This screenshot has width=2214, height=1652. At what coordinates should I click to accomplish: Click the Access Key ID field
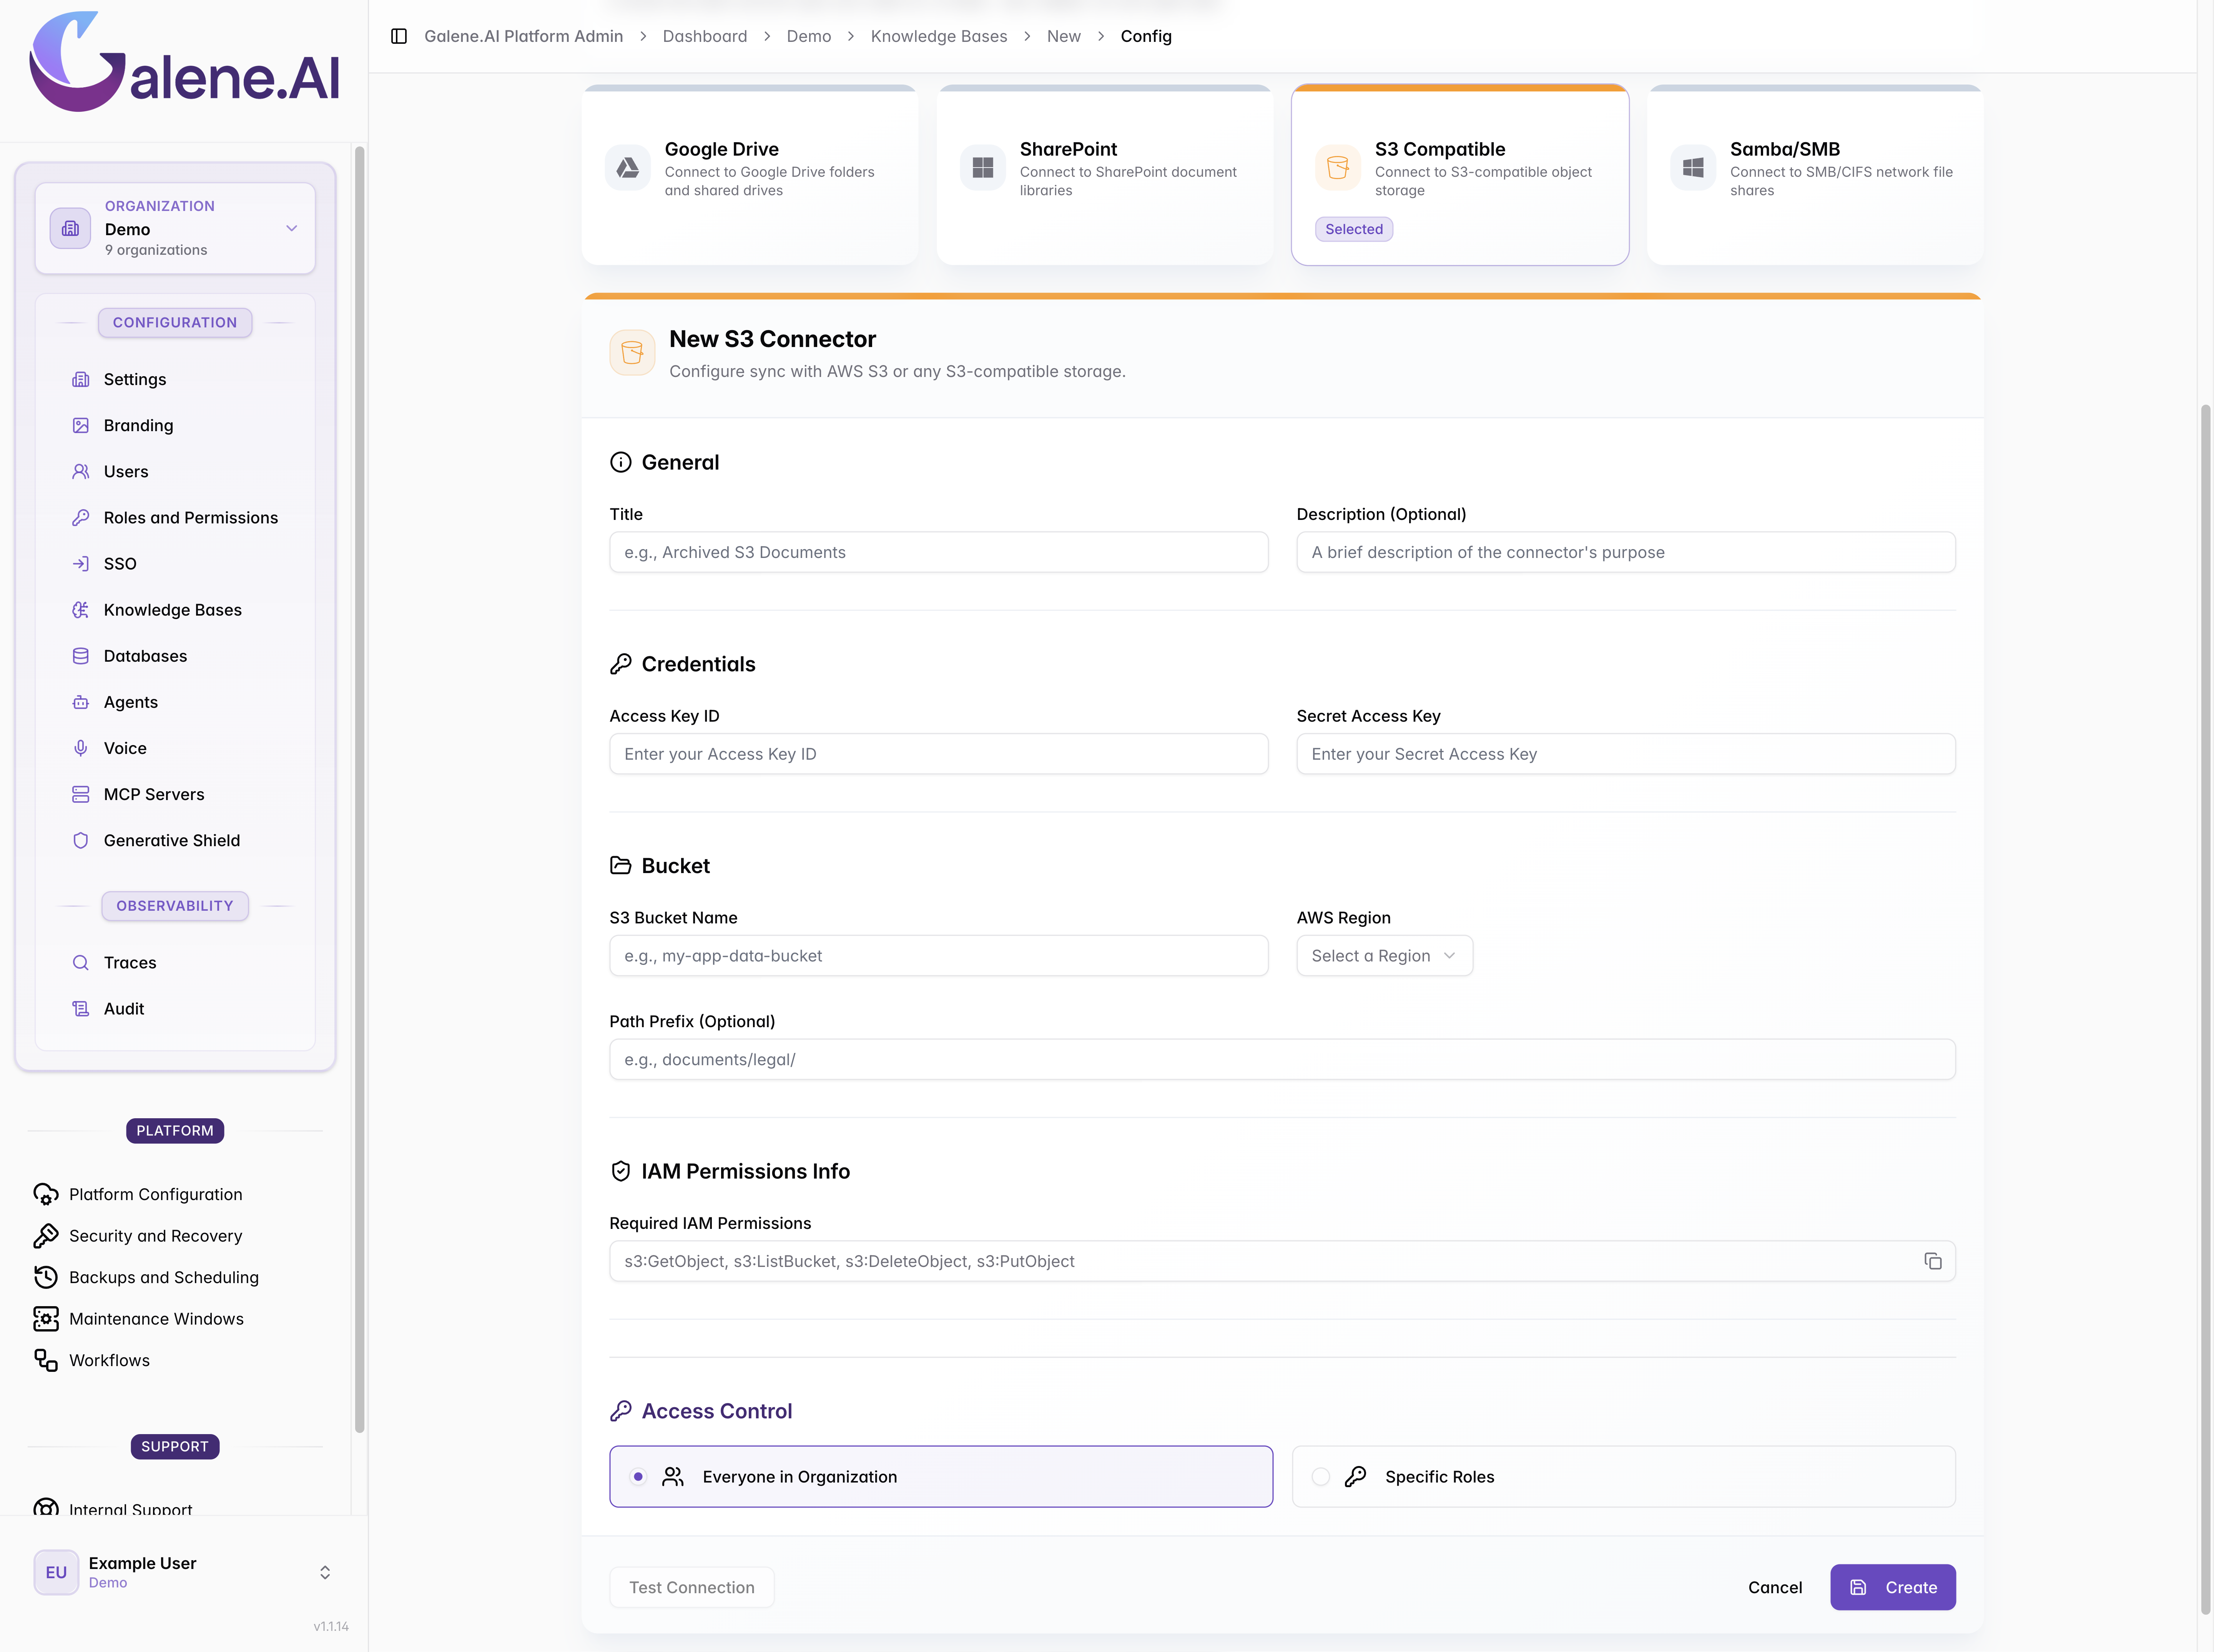[x=939, y=754]
